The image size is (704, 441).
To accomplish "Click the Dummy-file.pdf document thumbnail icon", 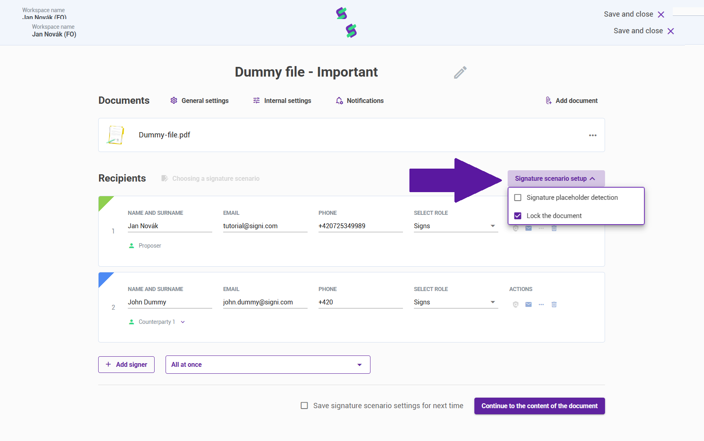I will coord(116,135).
